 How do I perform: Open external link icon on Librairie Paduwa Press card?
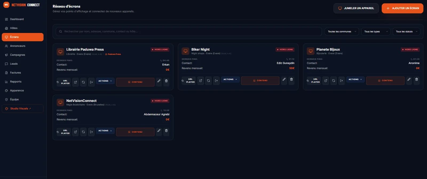coord(76,82)
